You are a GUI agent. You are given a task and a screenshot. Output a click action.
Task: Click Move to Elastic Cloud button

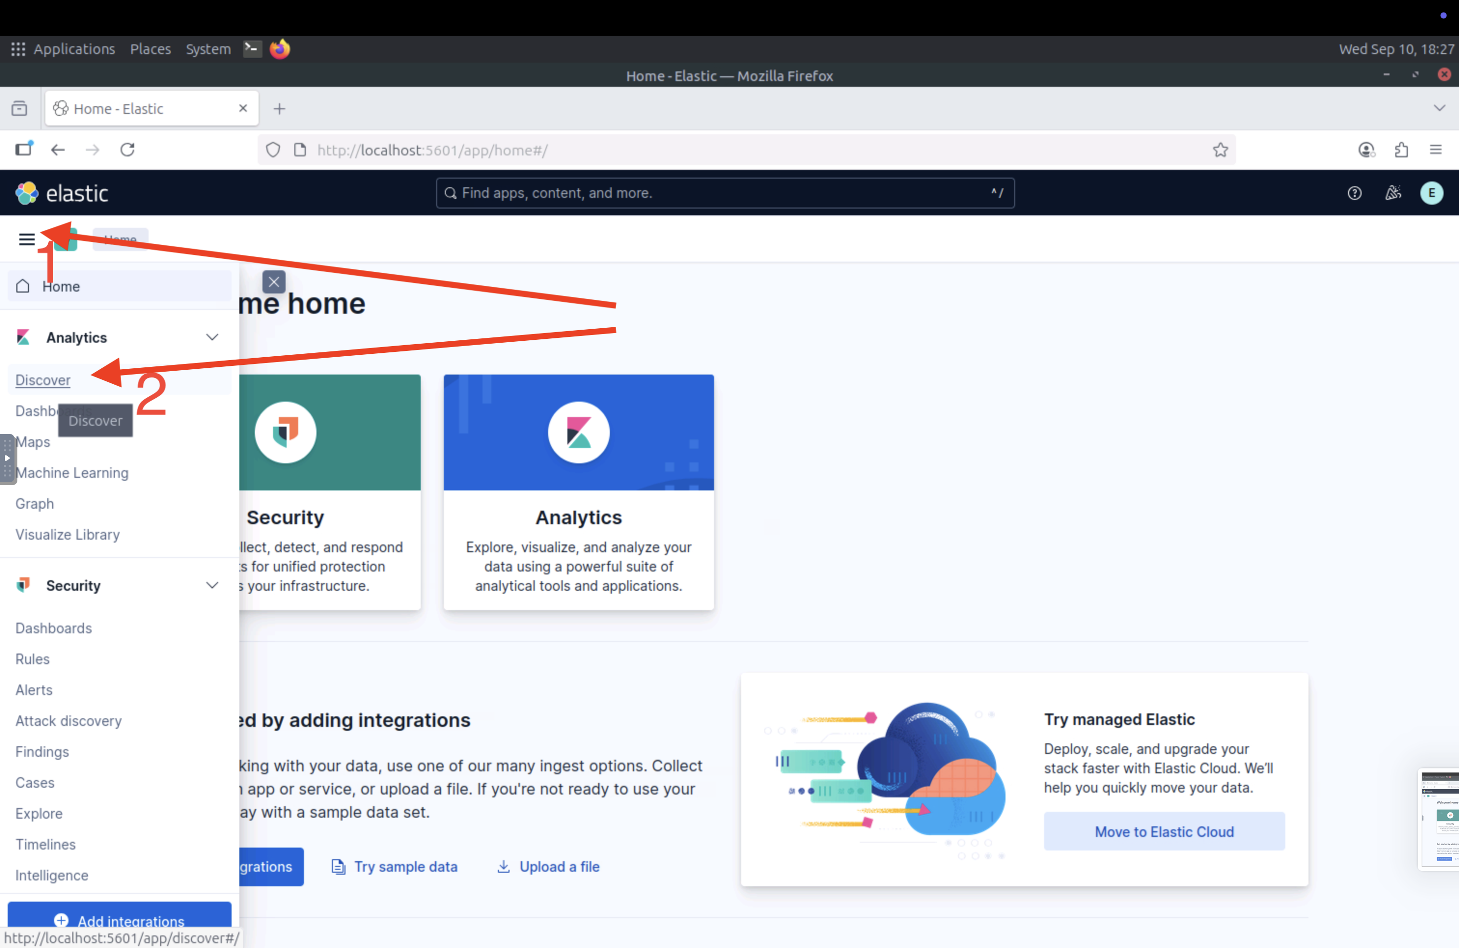1164,831
